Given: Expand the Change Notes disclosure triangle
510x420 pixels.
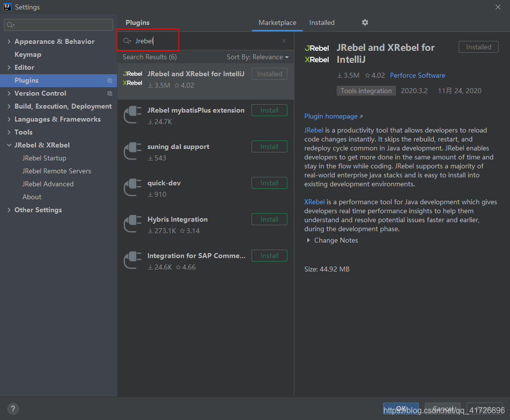Looking at the screenshot, I should pos(308,241).
